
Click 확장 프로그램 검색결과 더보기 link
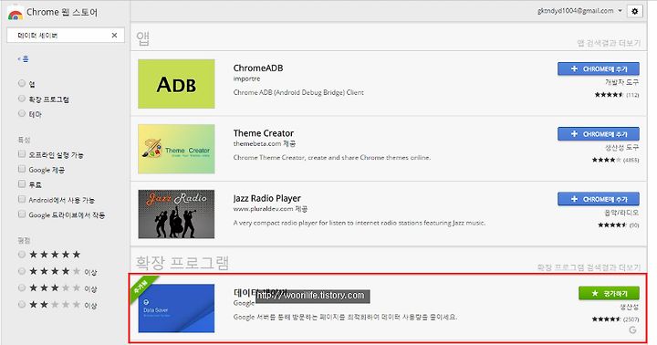(589, 267)
